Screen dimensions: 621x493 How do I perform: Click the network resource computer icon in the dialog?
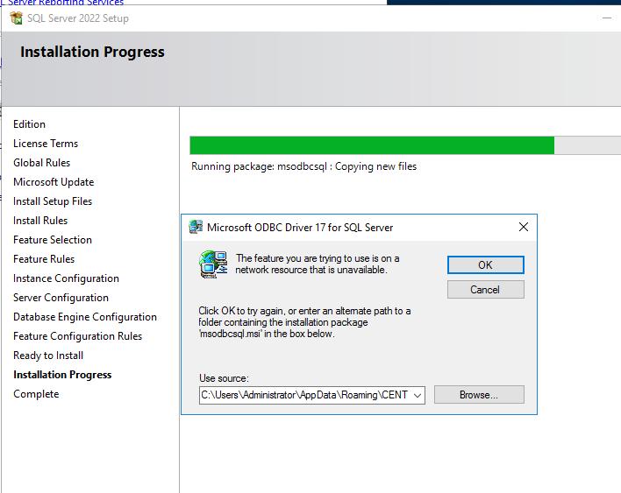tap(213, 264)
